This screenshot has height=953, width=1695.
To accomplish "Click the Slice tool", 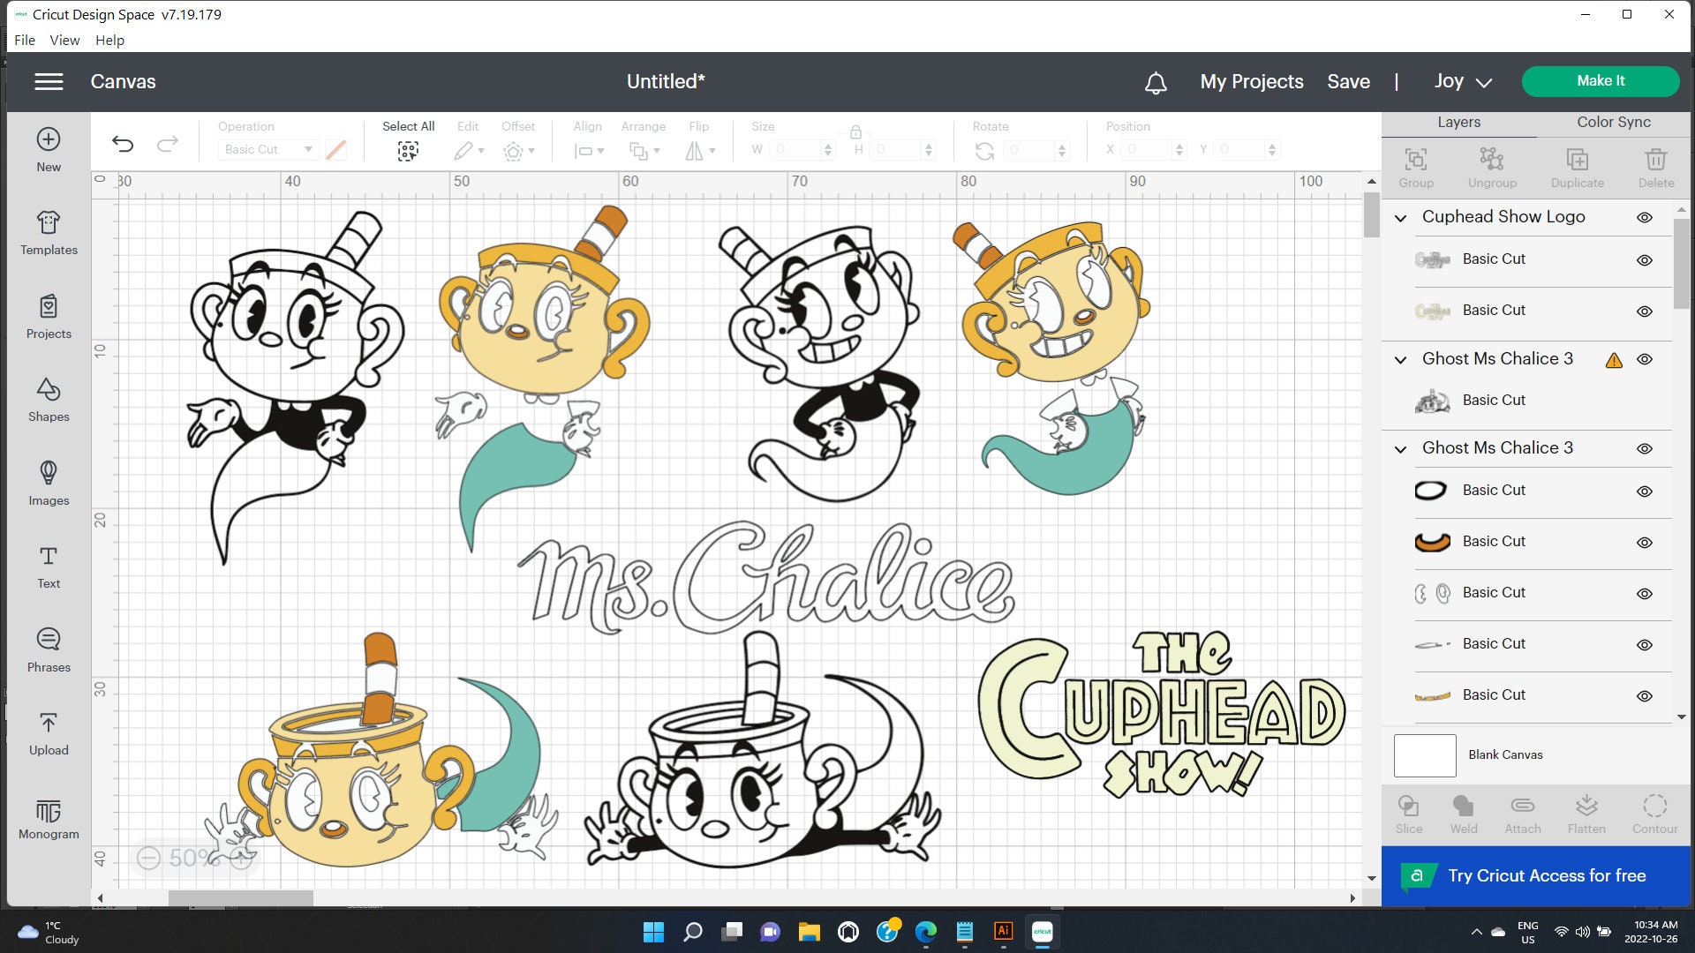I will (x=1409, y=814).
